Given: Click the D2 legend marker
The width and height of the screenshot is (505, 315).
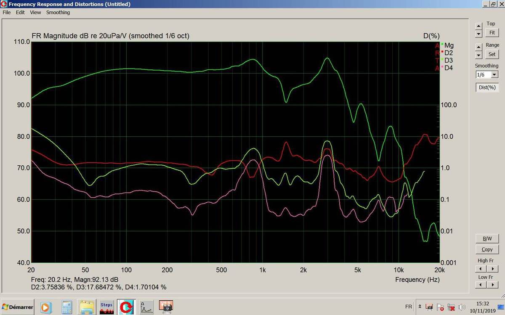Looking at the screenshot, I should point(442,52).
